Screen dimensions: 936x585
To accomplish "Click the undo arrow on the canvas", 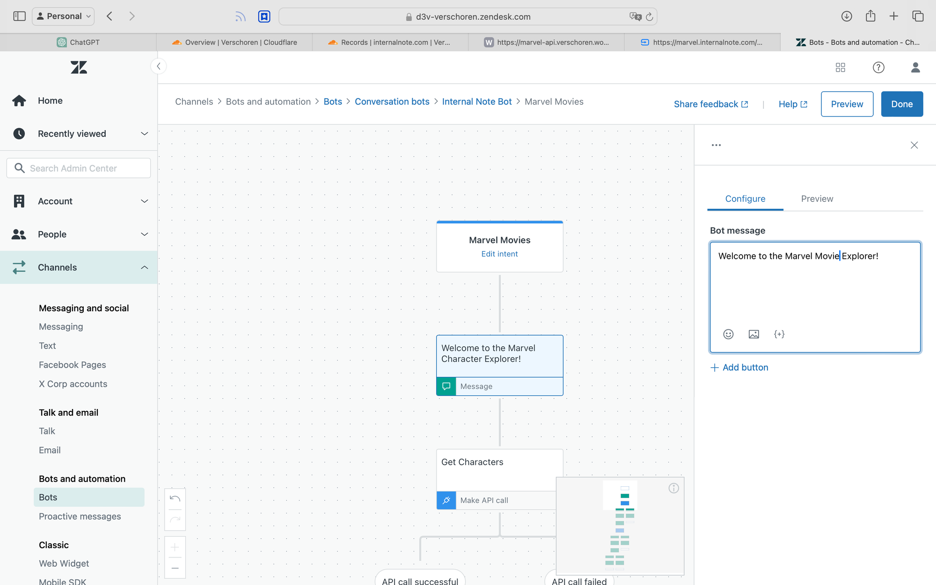I will [x=175, y=499].
